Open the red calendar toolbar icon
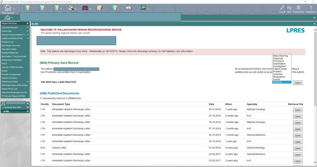Screen dimensions: 317x167 [85, 8]
